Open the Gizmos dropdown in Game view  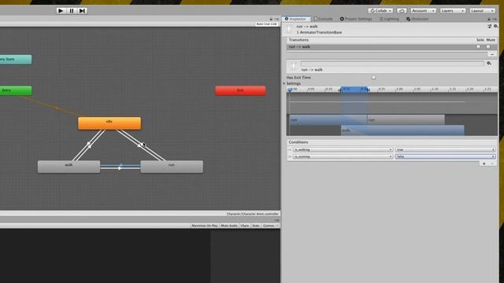click(270, 226)
